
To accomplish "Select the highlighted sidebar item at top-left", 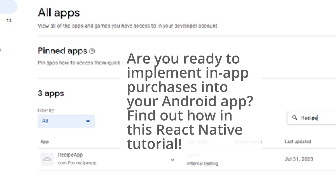I will click(8, 7).
